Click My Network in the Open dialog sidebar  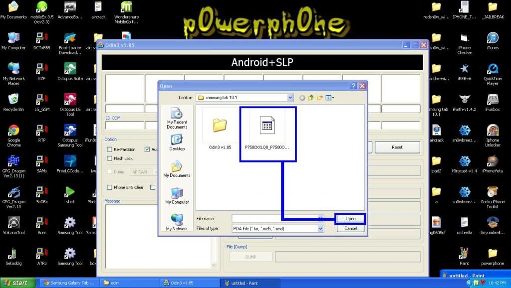pyautogui.click(x=177, y=222)
